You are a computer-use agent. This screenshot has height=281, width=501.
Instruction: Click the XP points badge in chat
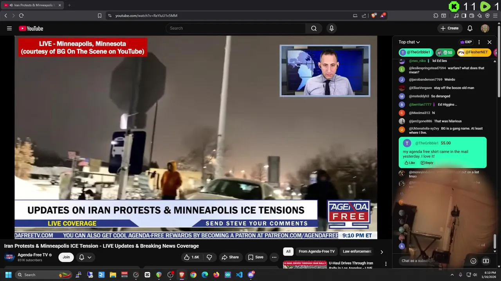pyautogui.click(x=466, y=42)
